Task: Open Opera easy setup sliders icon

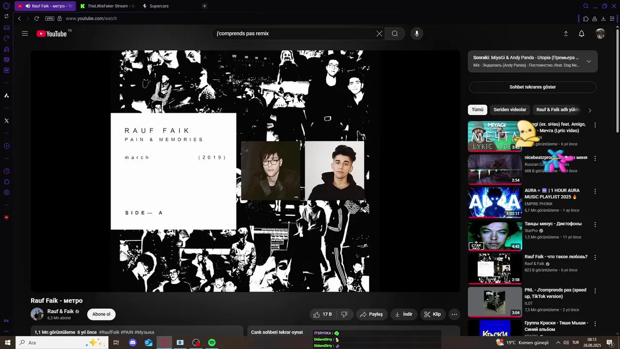Action: 613,18
